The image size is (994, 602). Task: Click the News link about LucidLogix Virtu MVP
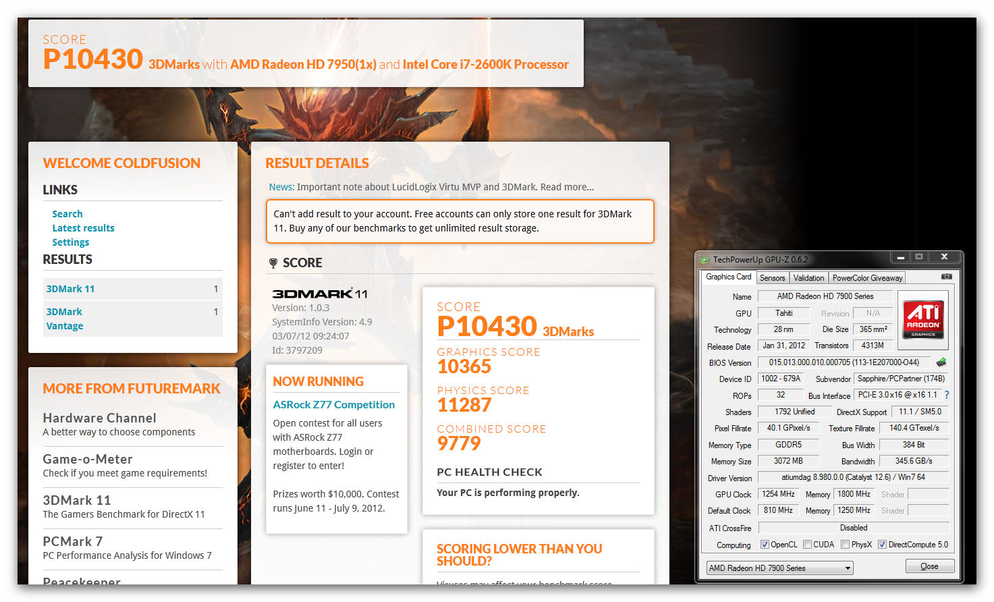(431, 187)
